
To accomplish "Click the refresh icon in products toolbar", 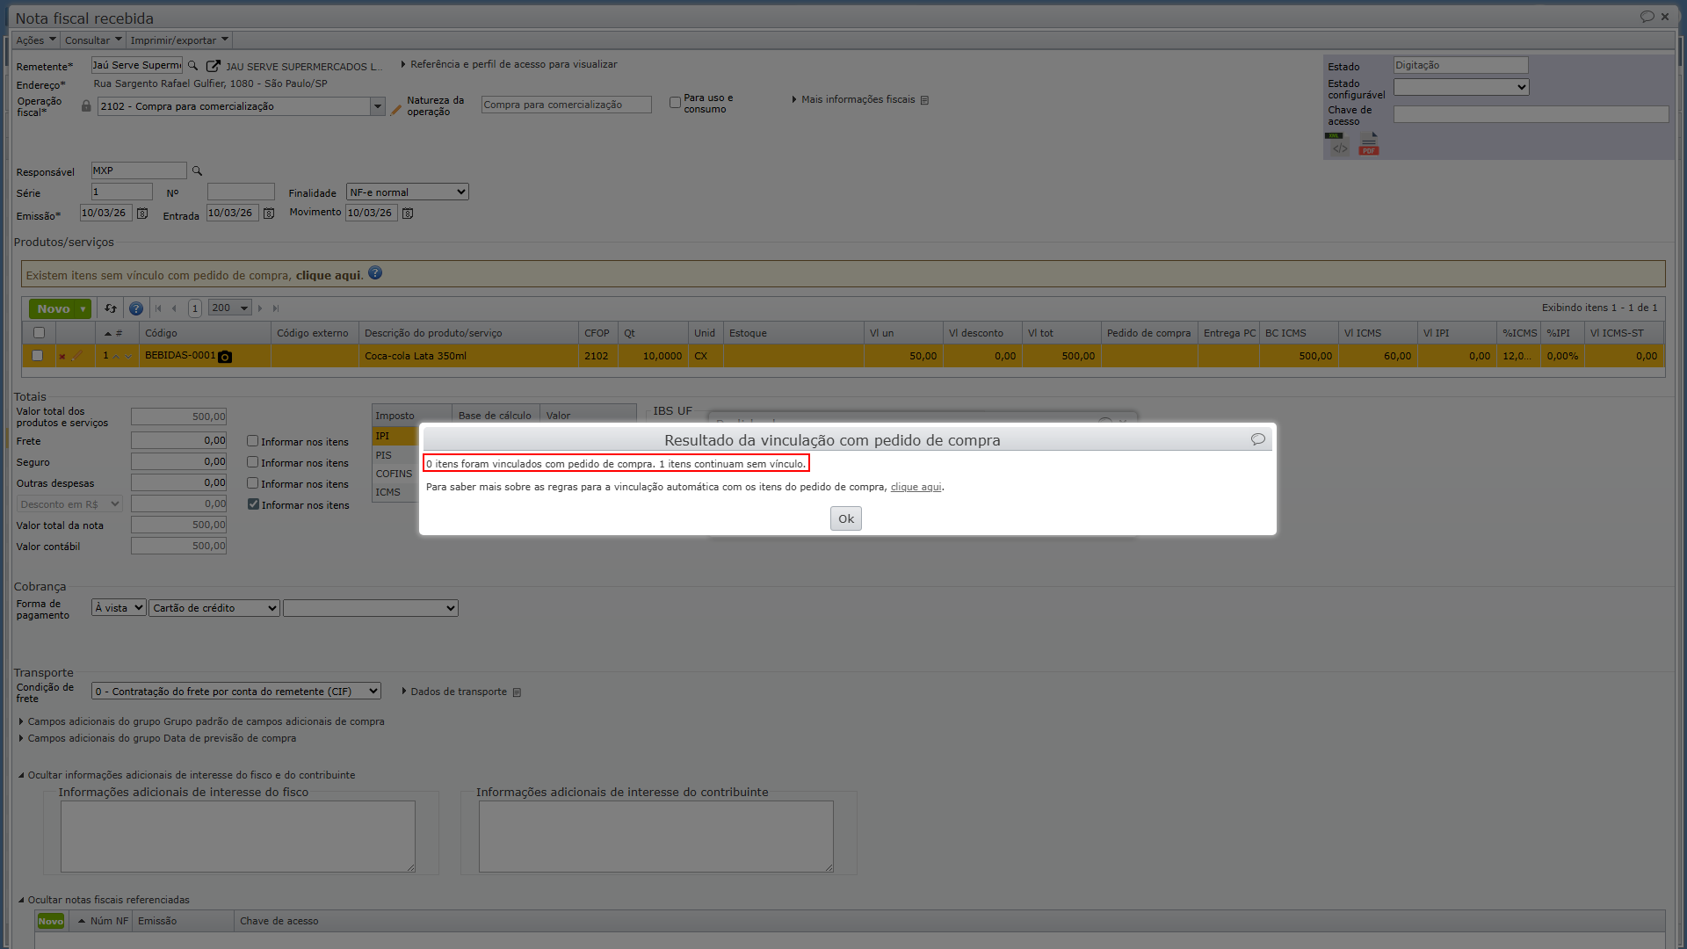I will click(x=111, y=308).
